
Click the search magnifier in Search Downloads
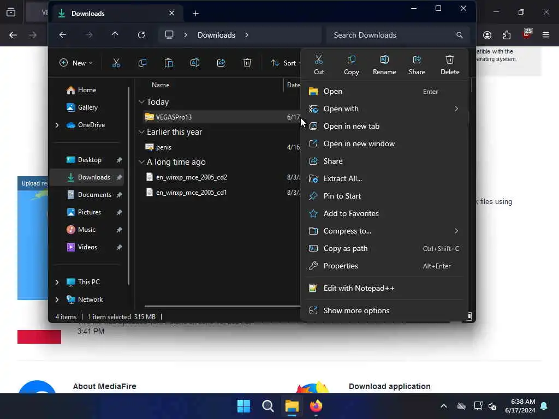[x=460, y=35]
